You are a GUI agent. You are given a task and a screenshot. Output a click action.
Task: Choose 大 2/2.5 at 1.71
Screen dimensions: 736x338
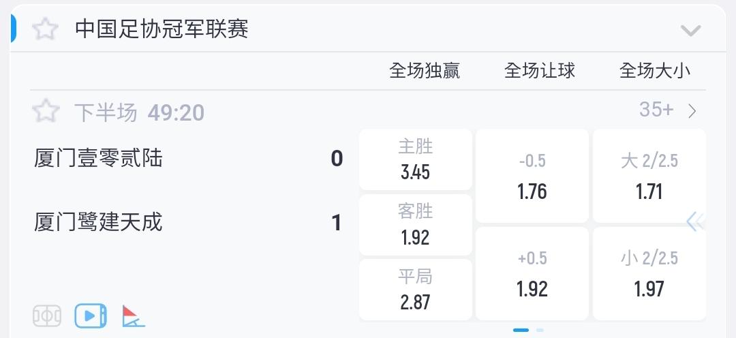649,176
